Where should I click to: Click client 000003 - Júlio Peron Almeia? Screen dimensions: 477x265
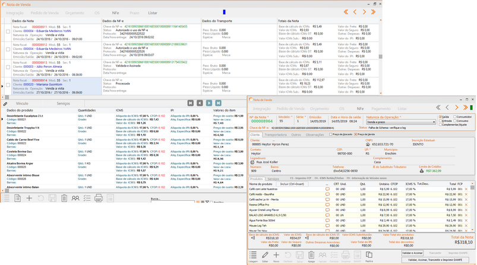pyautogui.click(x=43, y=67)
